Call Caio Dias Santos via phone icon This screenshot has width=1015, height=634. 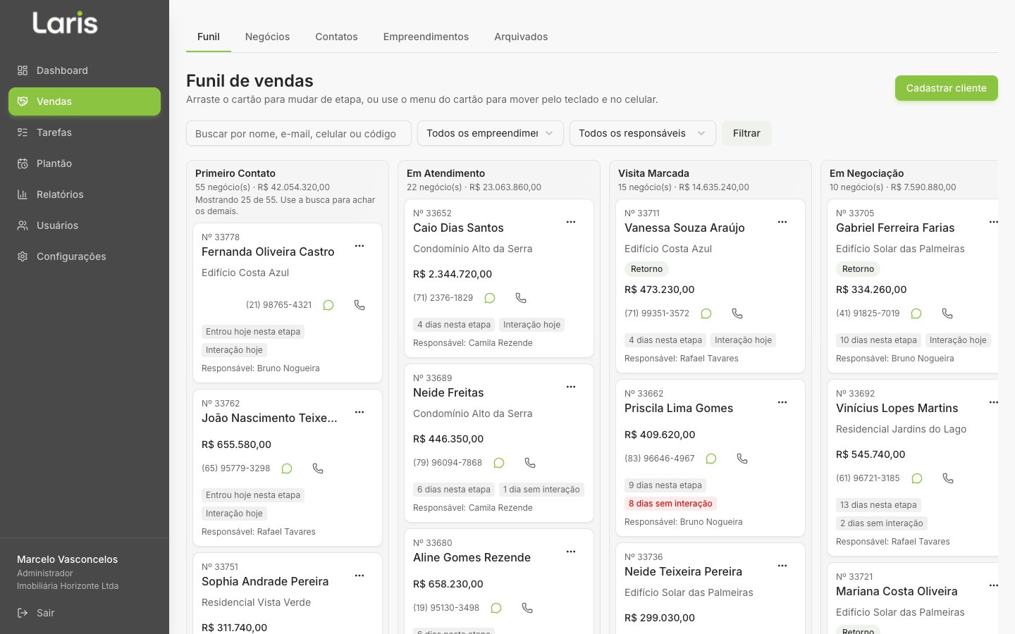click(x=521, y=298)
